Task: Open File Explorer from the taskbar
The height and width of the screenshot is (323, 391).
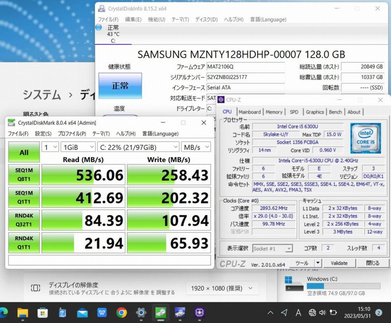Action: pyautogui.click(x=23, y=312)
